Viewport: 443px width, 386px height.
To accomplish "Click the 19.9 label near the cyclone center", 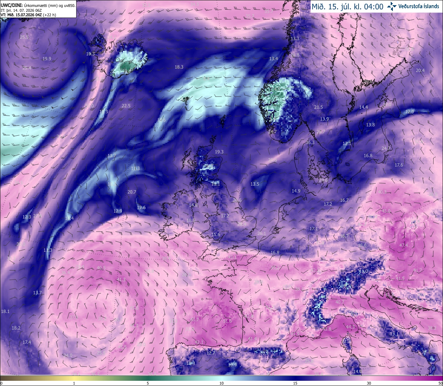I will tap(47, 59).
